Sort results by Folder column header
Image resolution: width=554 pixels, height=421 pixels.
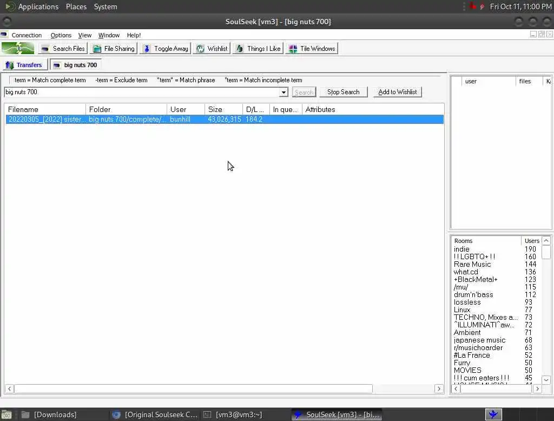coord(126,110)
